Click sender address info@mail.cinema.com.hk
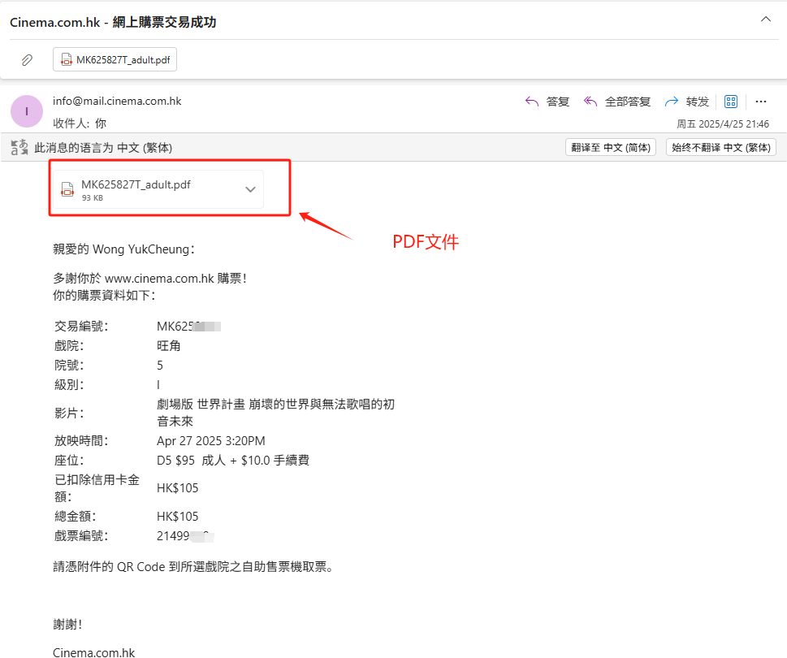787x658 pixels. coord(117,102)
